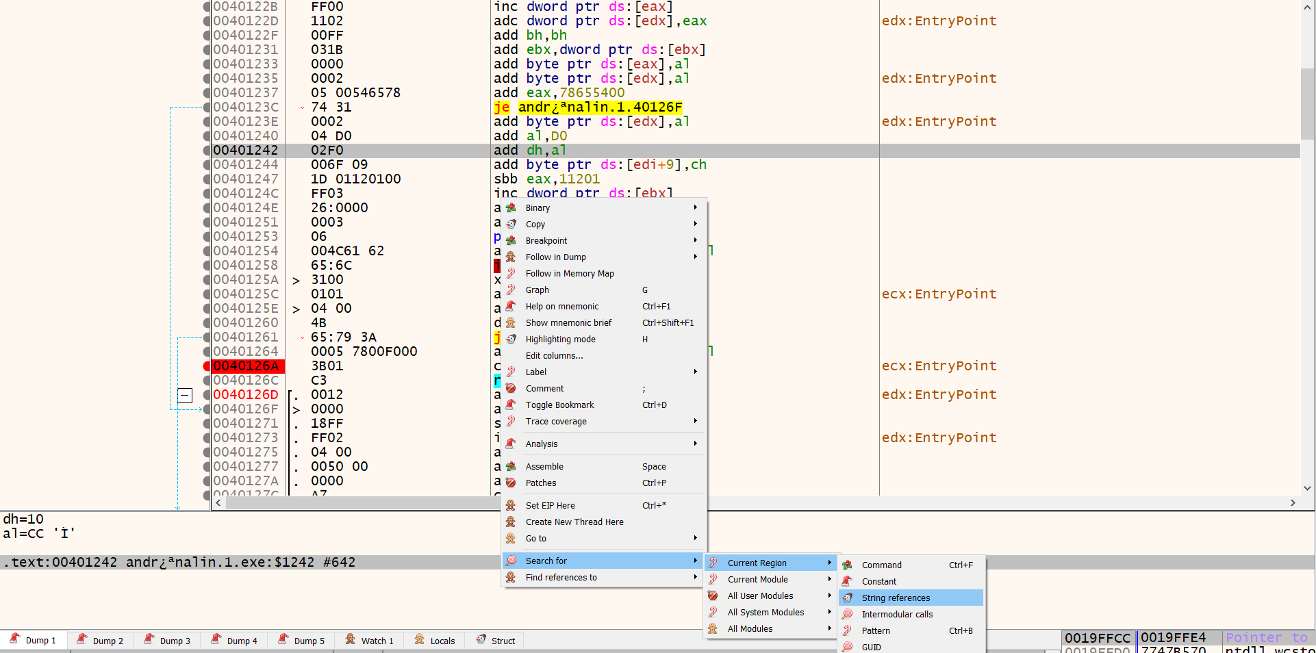Expand the Label submenu arrow
1316x653 pixels.
click(x=695, y=372)
